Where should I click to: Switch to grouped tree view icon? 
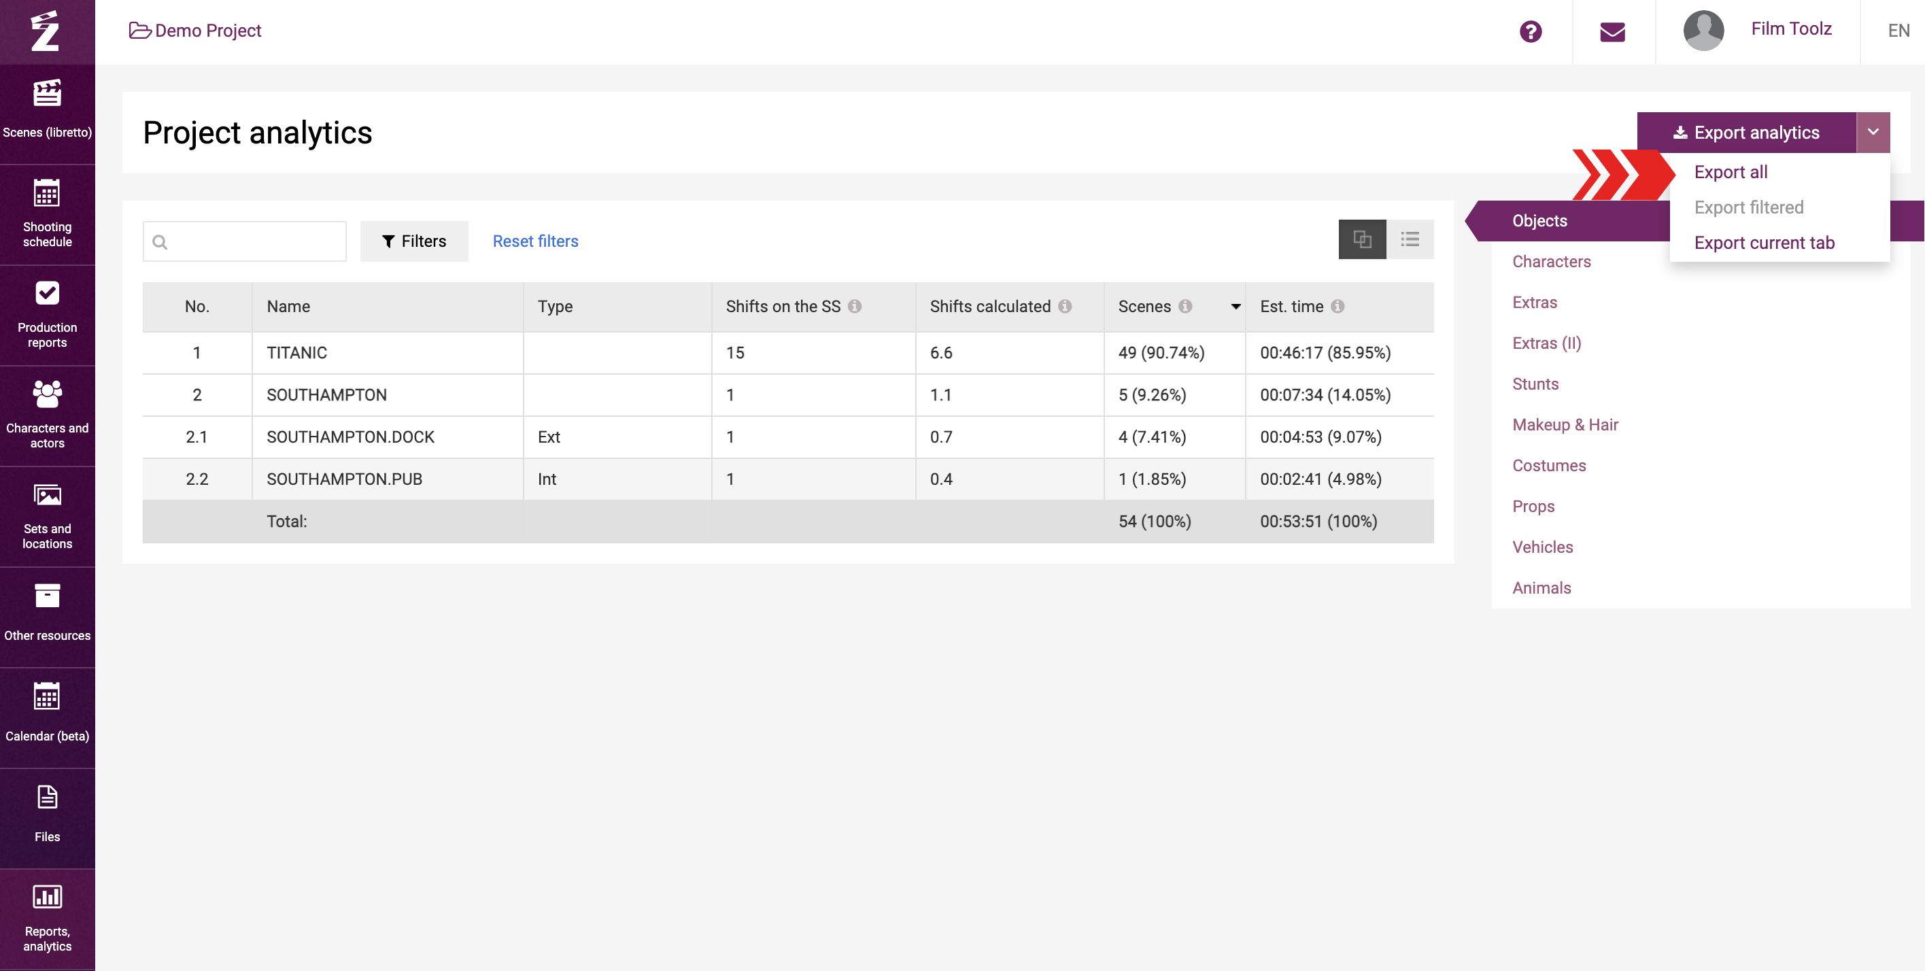coord(1361,239)
